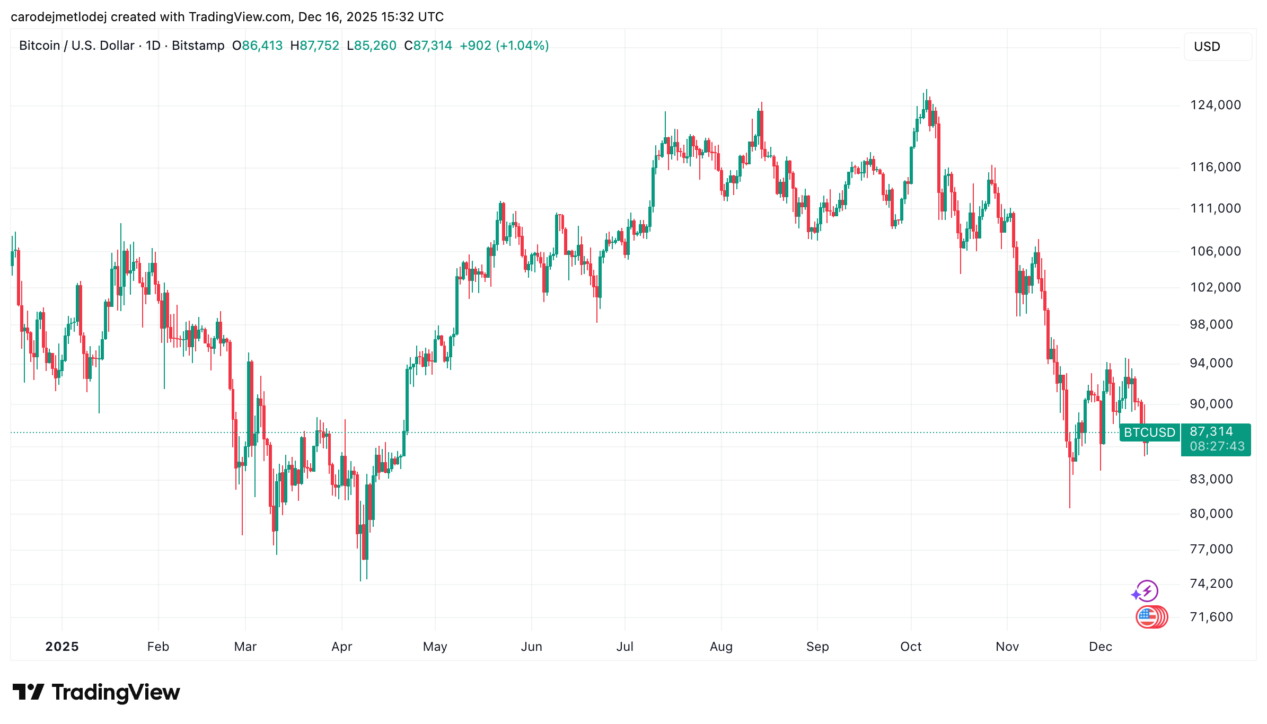This screenshot has width=1267, height=724.
Task: Click the Apr label on time axis
Action: [342, 647]
